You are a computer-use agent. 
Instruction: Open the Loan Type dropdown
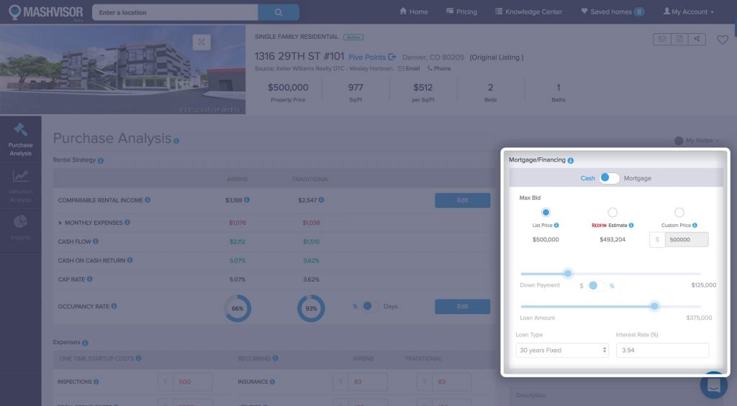pyautogui.click(x=562, y=350)
